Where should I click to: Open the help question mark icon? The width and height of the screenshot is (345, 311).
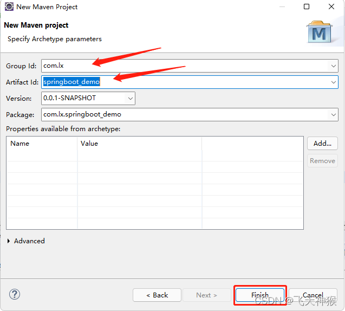pyautogui.click(x=15, y=294)
